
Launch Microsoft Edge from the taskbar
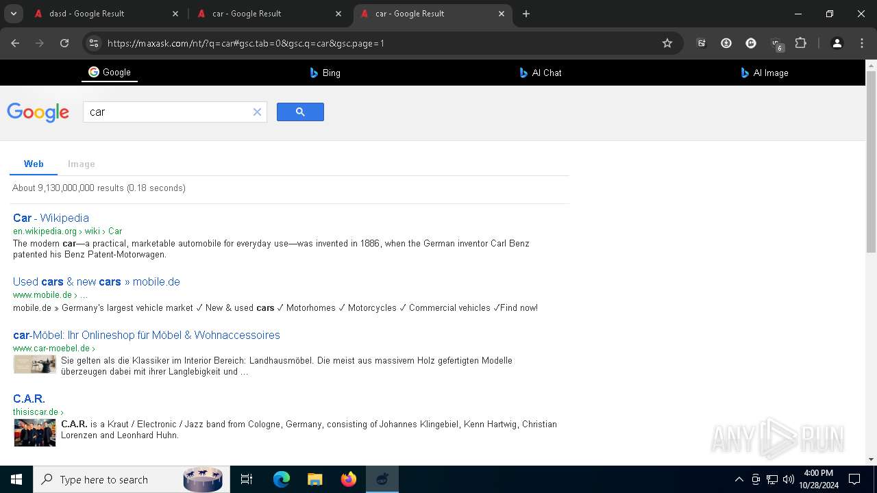[x=282, y=479]
